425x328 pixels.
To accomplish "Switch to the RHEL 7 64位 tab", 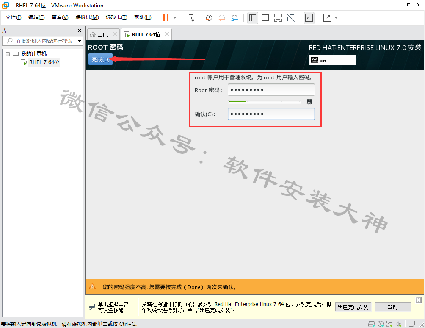I will coord(143,34).
